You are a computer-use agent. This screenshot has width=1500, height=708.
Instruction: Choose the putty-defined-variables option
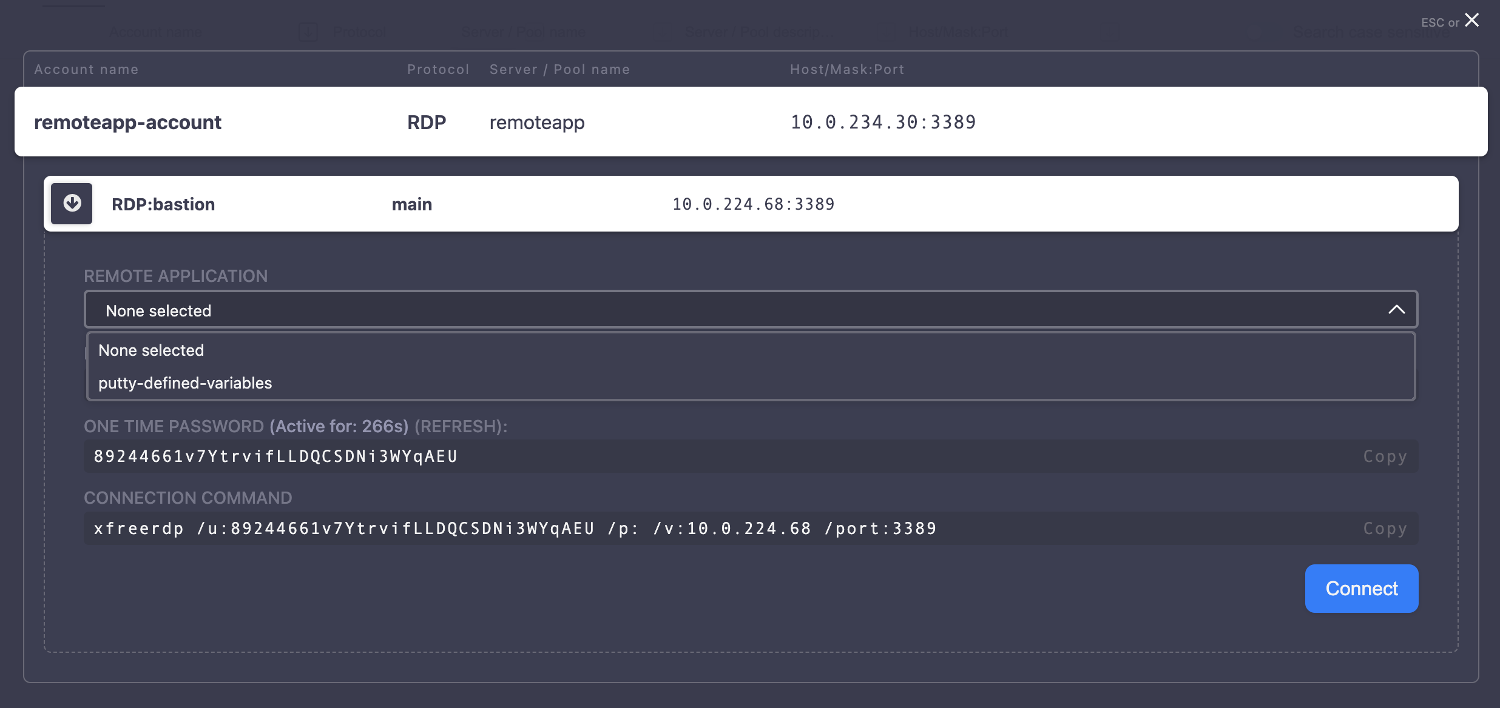coord(185,383)
